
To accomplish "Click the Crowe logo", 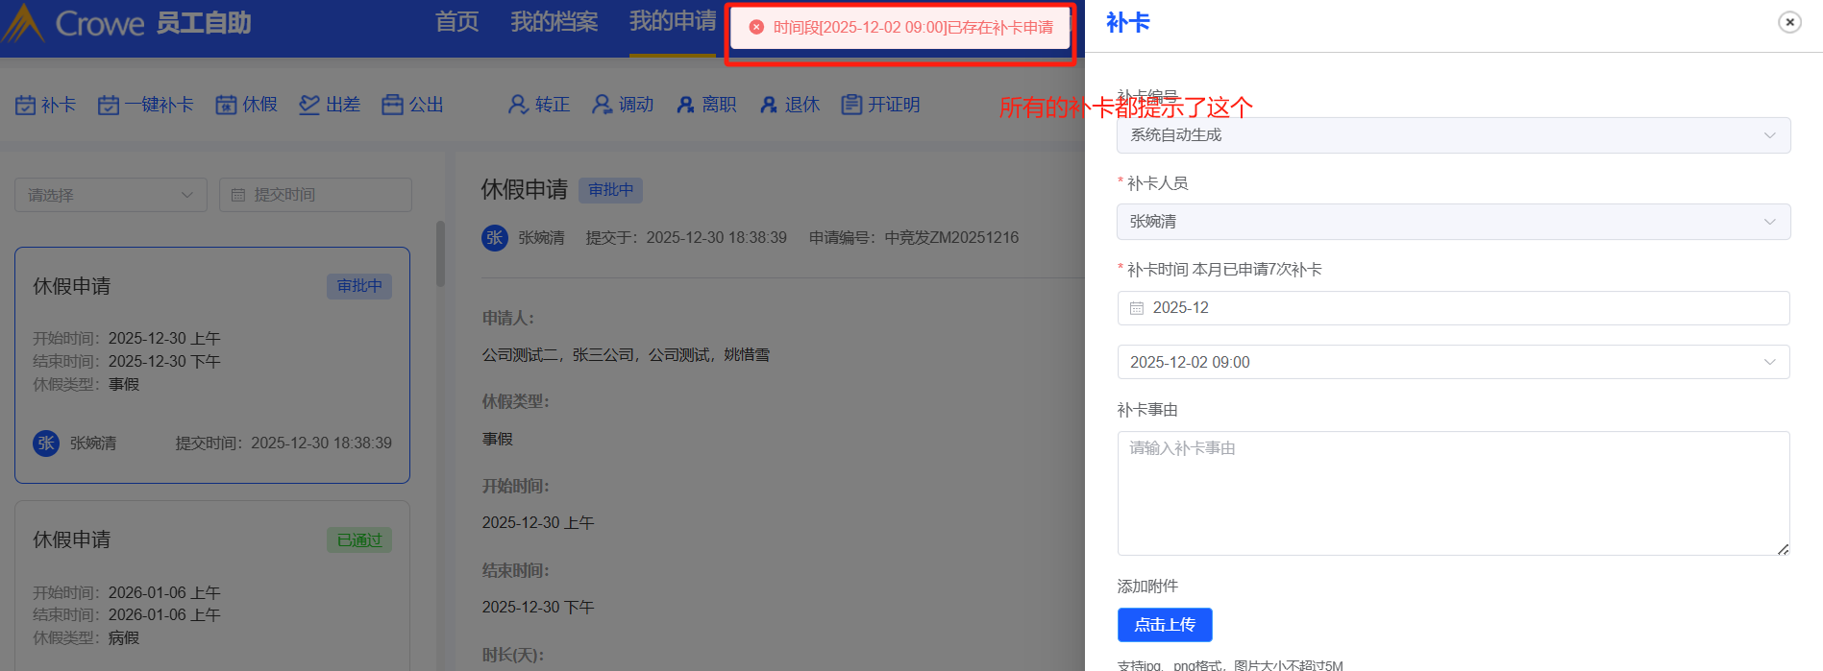I will pos(75,23).
